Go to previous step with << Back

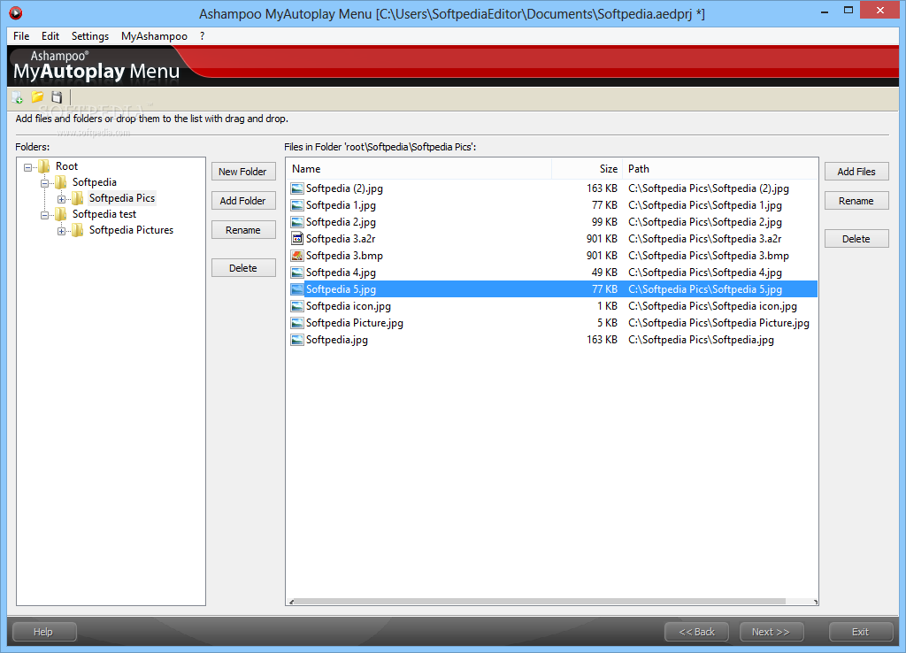point(697,632)
